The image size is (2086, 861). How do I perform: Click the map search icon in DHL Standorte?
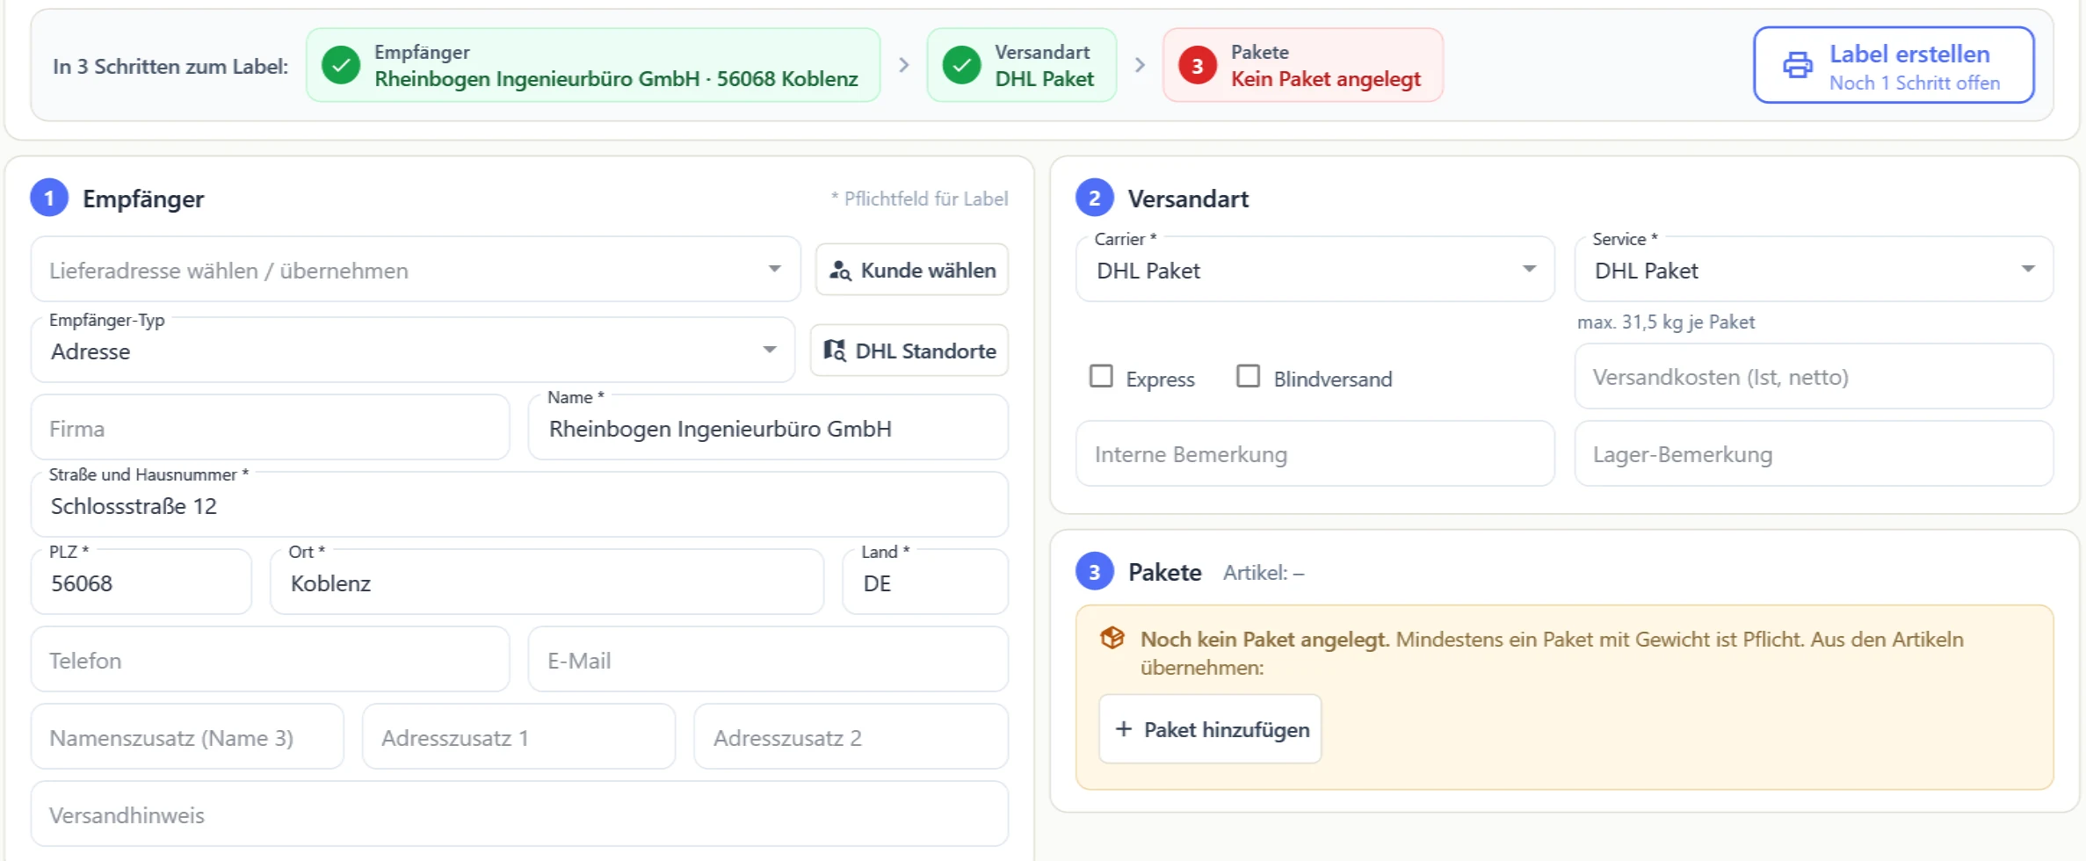pos(835,351)
